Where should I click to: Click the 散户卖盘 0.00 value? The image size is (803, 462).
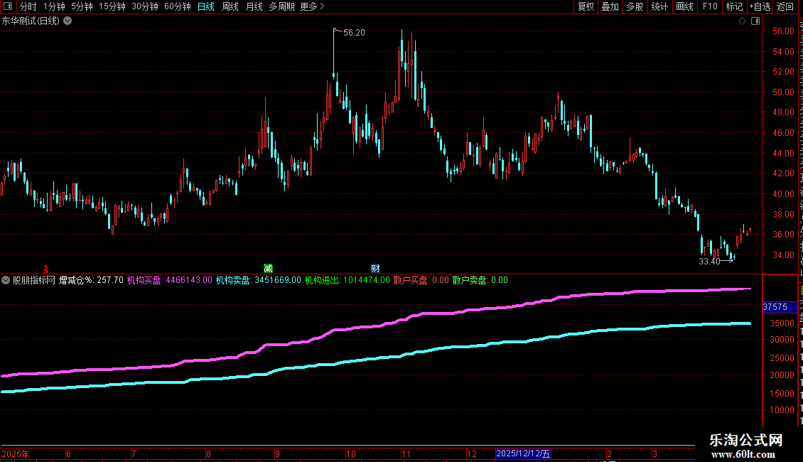[480, 280]
